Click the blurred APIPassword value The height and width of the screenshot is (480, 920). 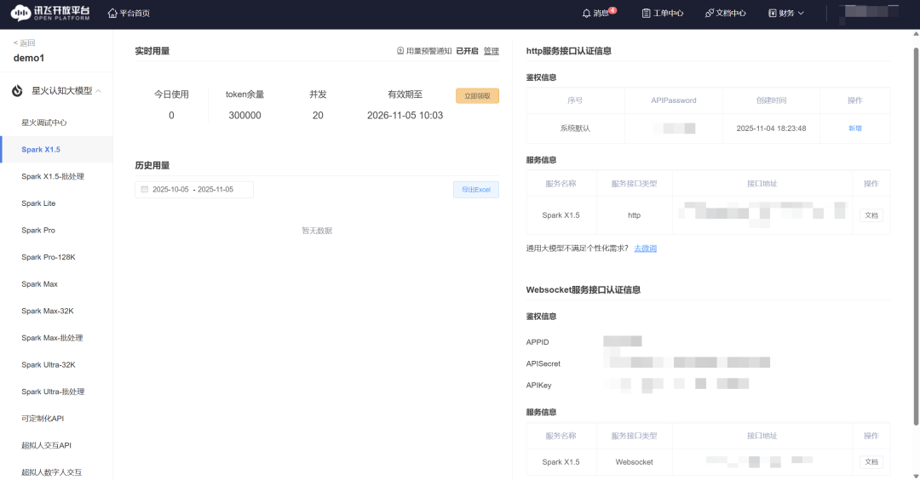[x=674, y=129]
